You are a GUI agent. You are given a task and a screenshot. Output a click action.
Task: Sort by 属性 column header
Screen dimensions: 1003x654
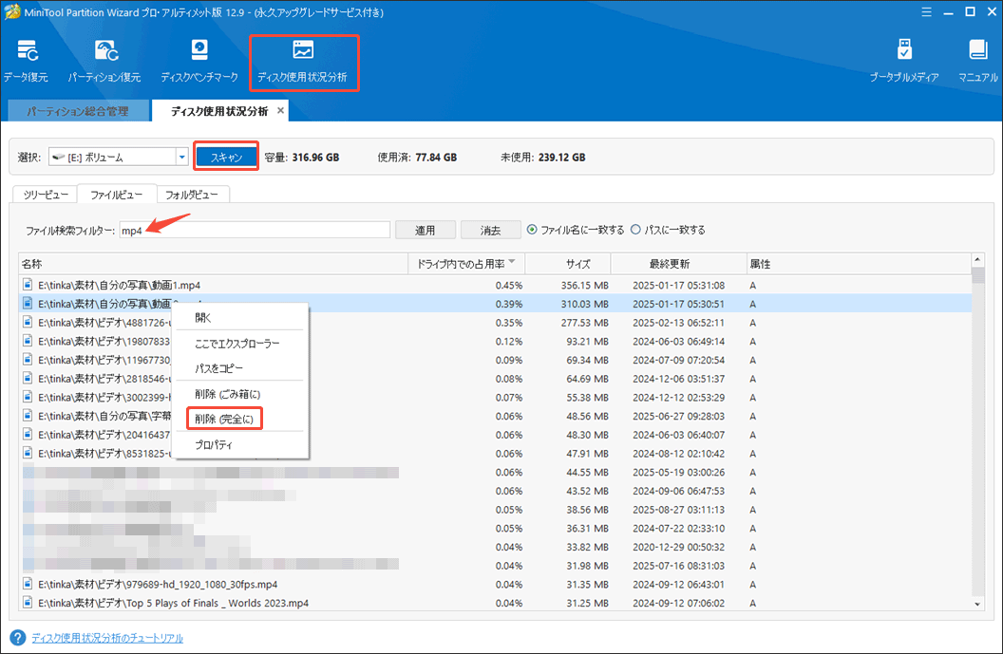click(x=859, y=263)
